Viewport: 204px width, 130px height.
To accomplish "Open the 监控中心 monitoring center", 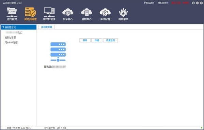I will click(x=87, y=14).
